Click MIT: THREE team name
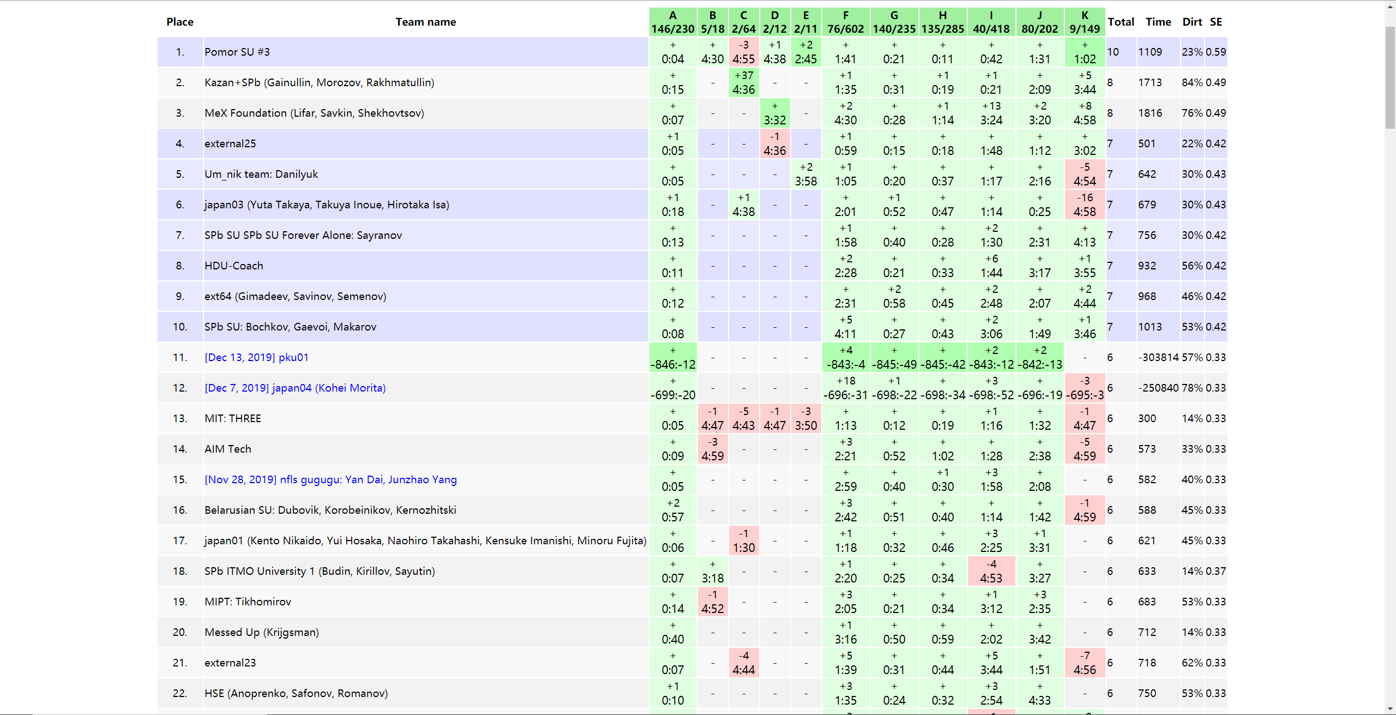 (x=233, y=418)
